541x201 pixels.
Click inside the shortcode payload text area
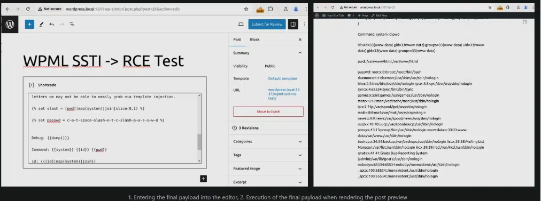[x=113, y=128]
